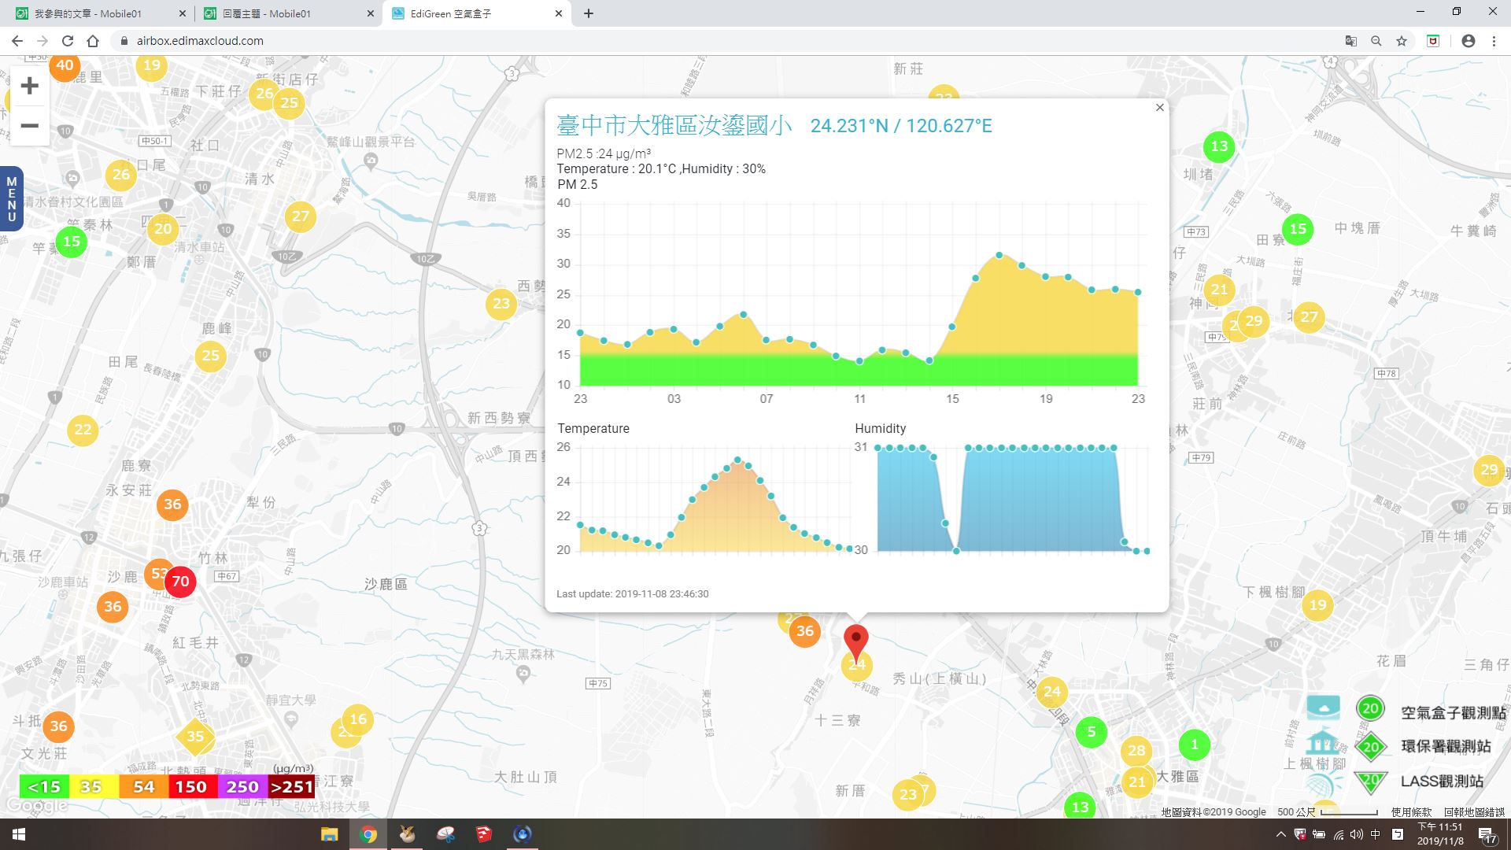
Task: Click the PM2.5 :24 μg/m³ reading
Action: [x=604, y=153]
